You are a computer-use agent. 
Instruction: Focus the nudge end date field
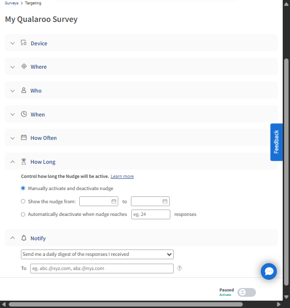click(x=150, y=201)
